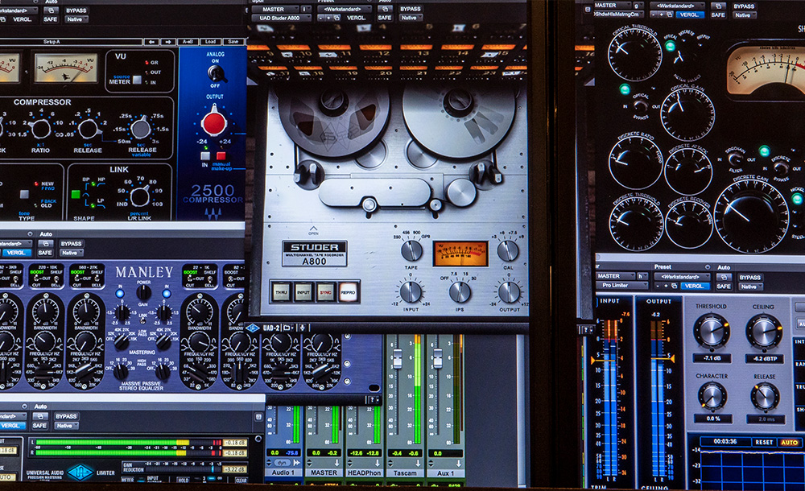Click Save in the 2500 Compressor toolbar
805x491 pixels.
[233, 42]
